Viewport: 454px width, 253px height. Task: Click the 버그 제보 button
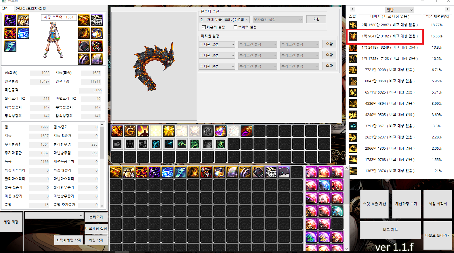tap(390, 230)
